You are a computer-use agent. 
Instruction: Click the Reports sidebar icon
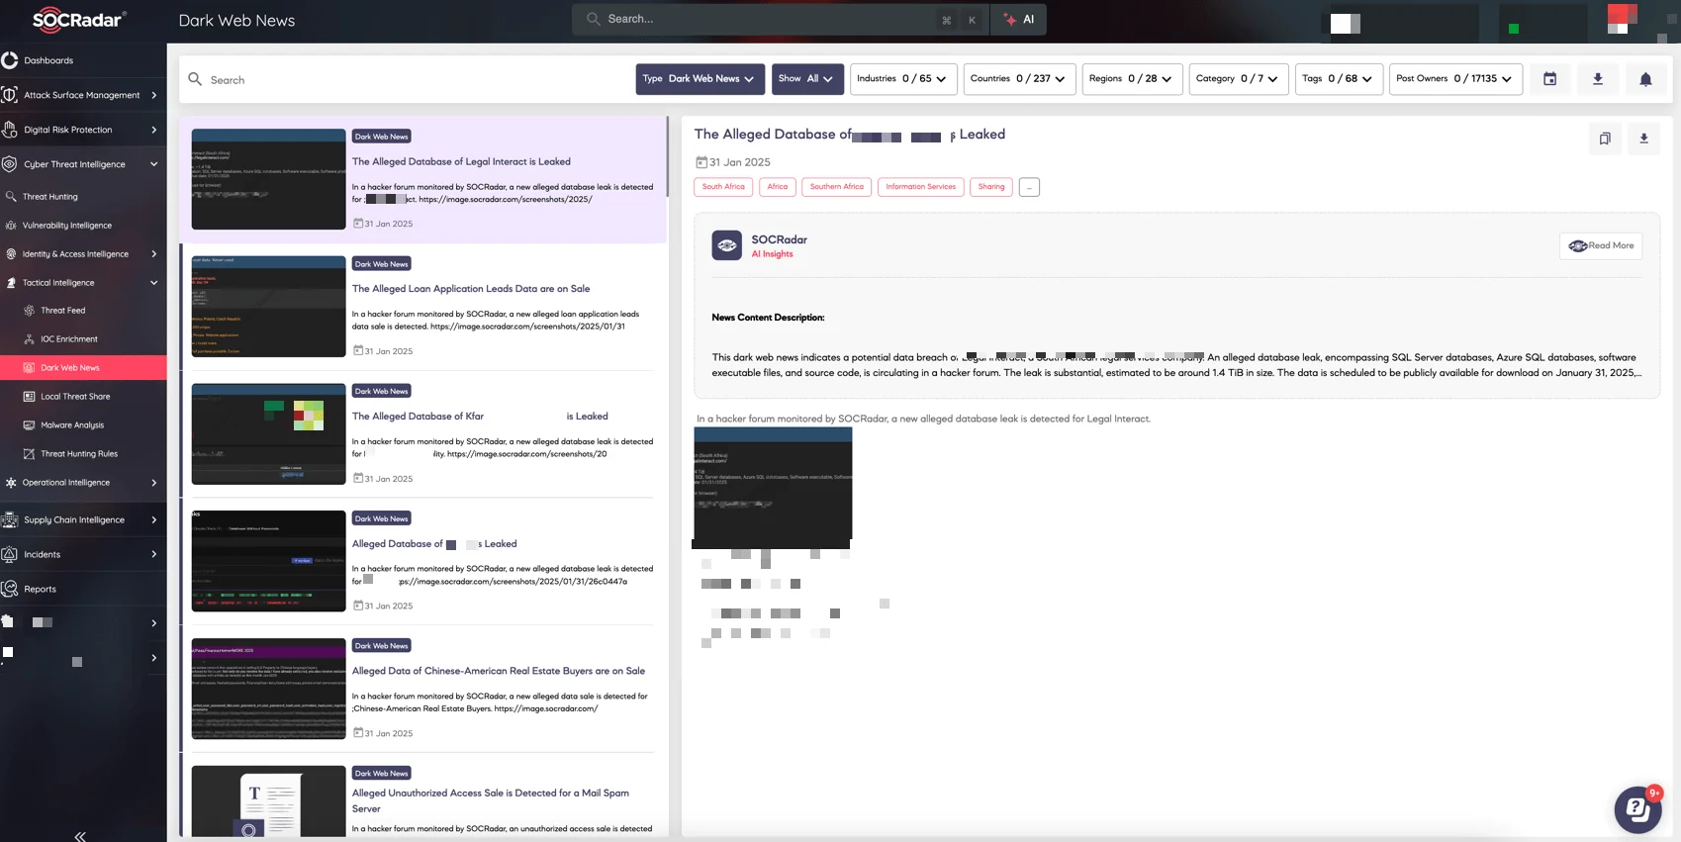[10, 589]
